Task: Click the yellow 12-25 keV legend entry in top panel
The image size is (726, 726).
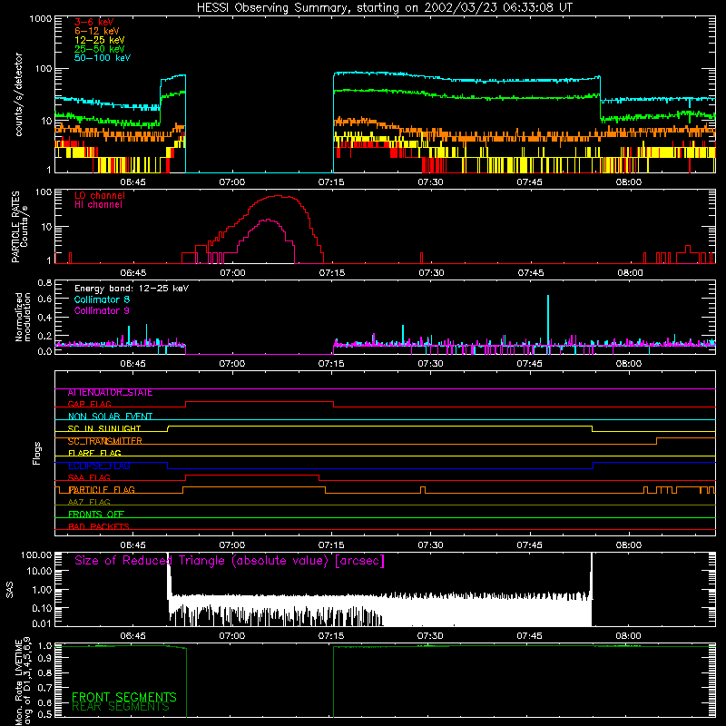Action: coord(100,40)
